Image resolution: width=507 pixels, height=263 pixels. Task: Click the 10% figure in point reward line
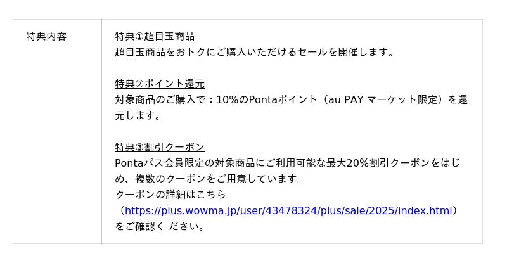pos(226,99)
